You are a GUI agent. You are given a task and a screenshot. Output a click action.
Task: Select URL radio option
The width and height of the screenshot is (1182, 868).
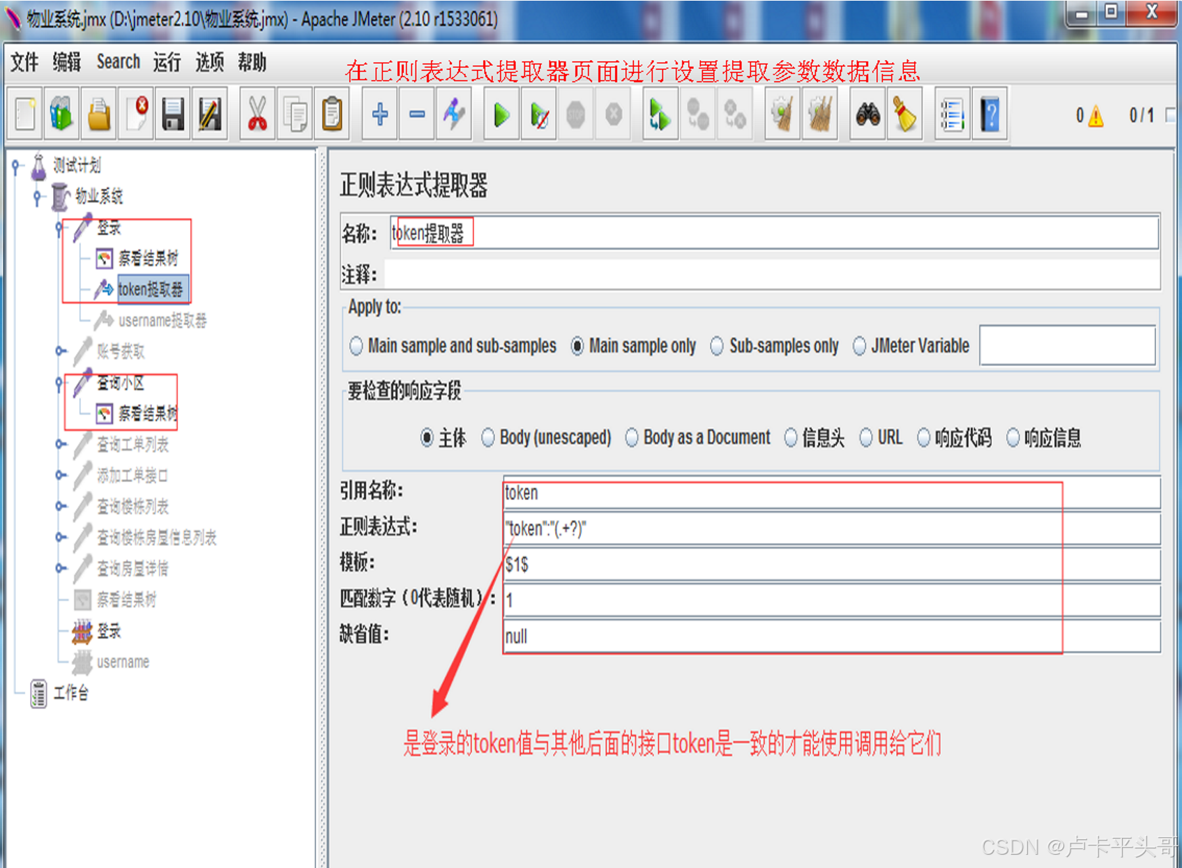866,438
